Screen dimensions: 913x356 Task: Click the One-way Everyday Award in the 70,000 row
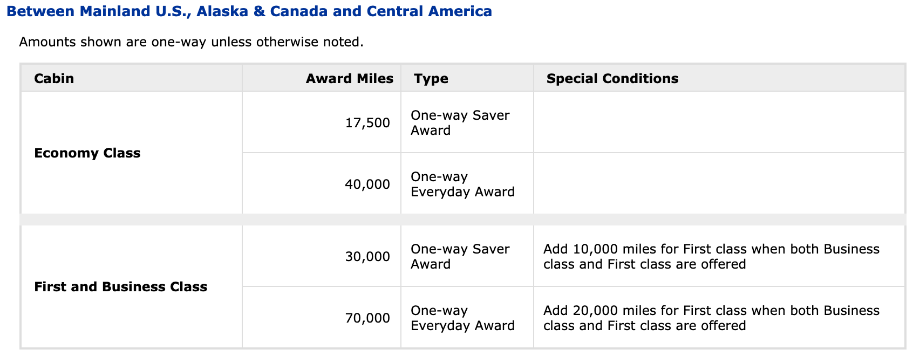pos(462,318)
